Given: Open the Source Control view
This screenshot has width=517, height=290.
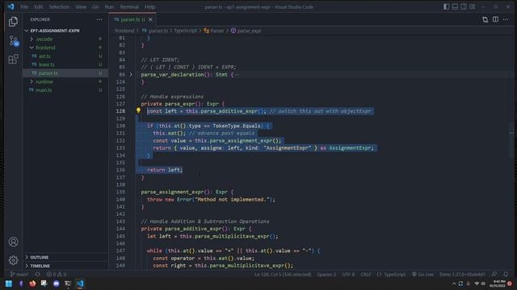Looking at the screenshot, I should click(13, 40).
